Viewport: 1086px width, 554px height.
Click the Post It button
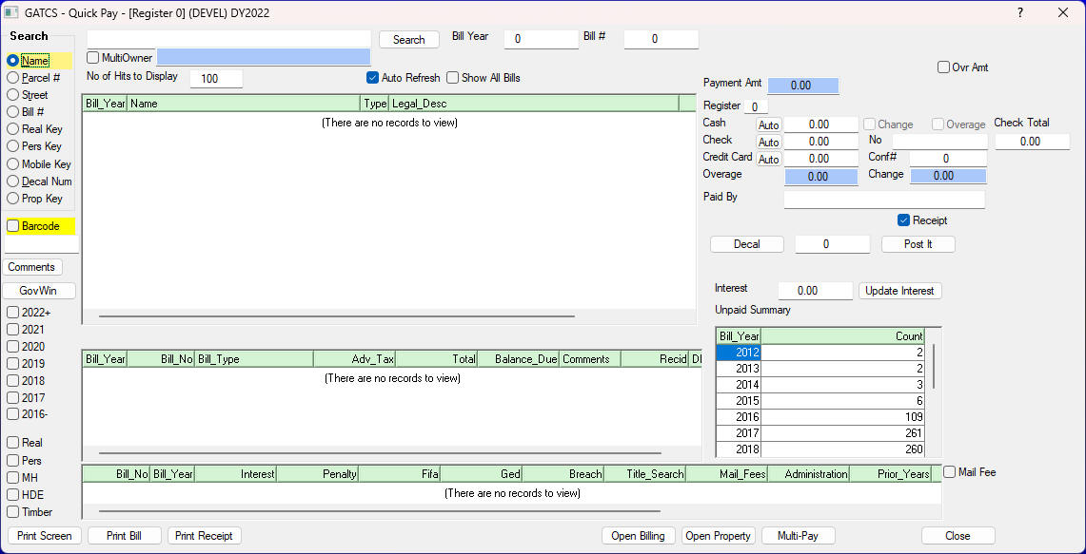918,244
